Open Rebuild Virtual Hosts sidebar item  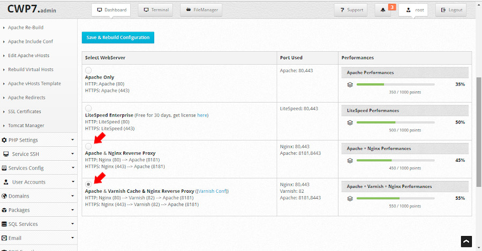pyautogui.click(x=31, y=69)
